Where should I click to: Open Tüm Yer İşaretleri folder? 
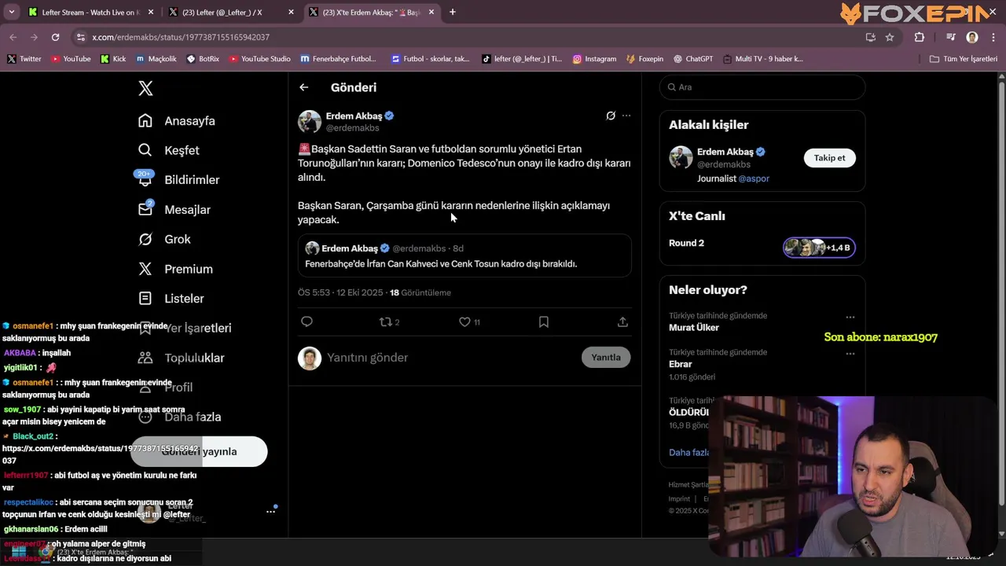coord(963,59)
